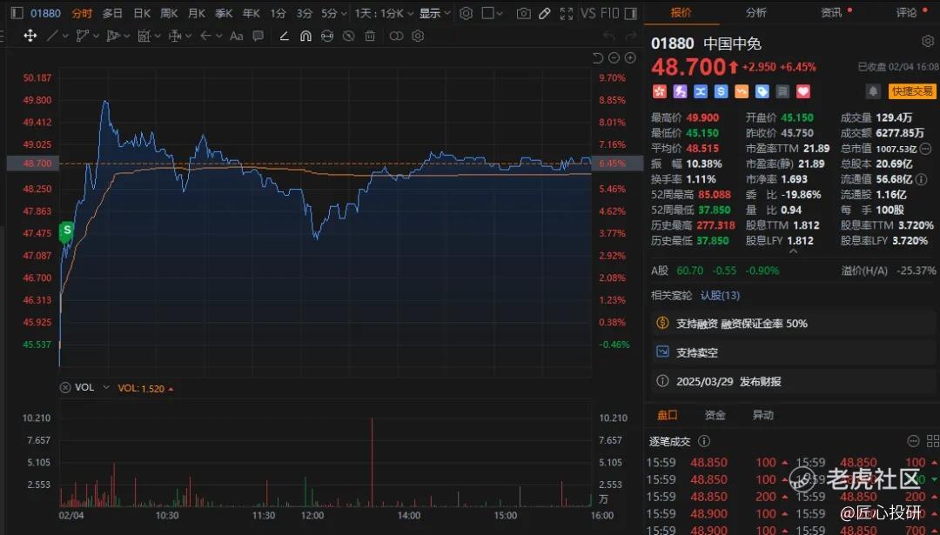This screenshot has width=940, height=535.
Task: Hide all drawings with eye-slash icon
Action: [x=348, y=36]
